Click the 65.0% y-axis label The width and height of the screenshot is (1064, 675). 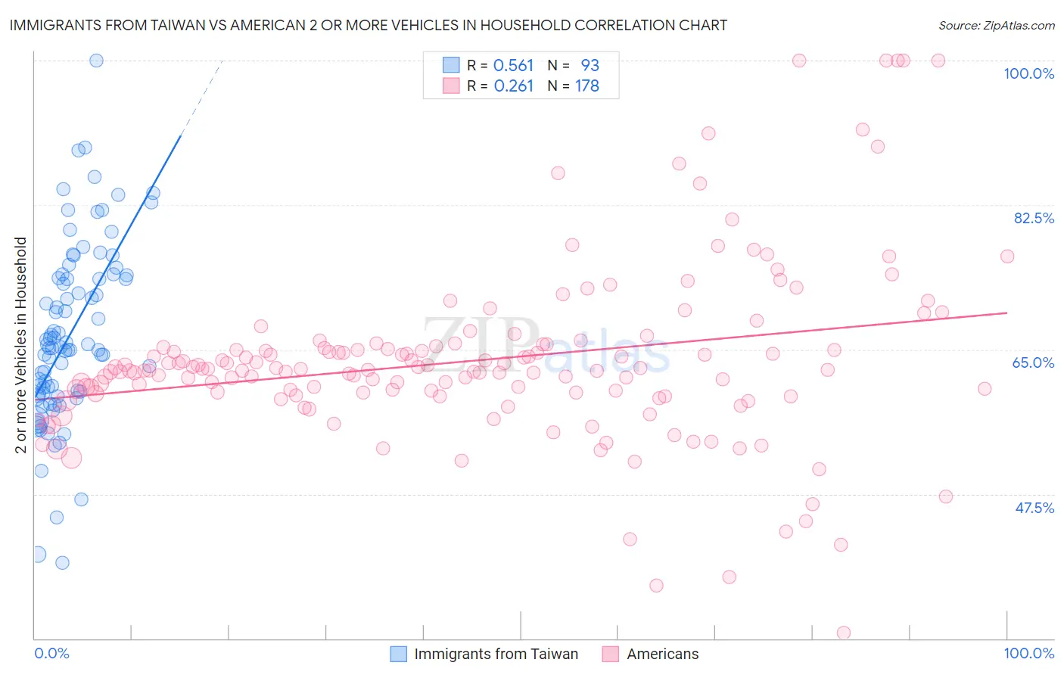pos(1034,362)
